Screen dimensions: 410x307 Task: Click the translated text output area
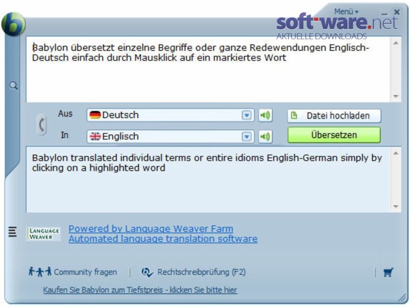point(208,180)
